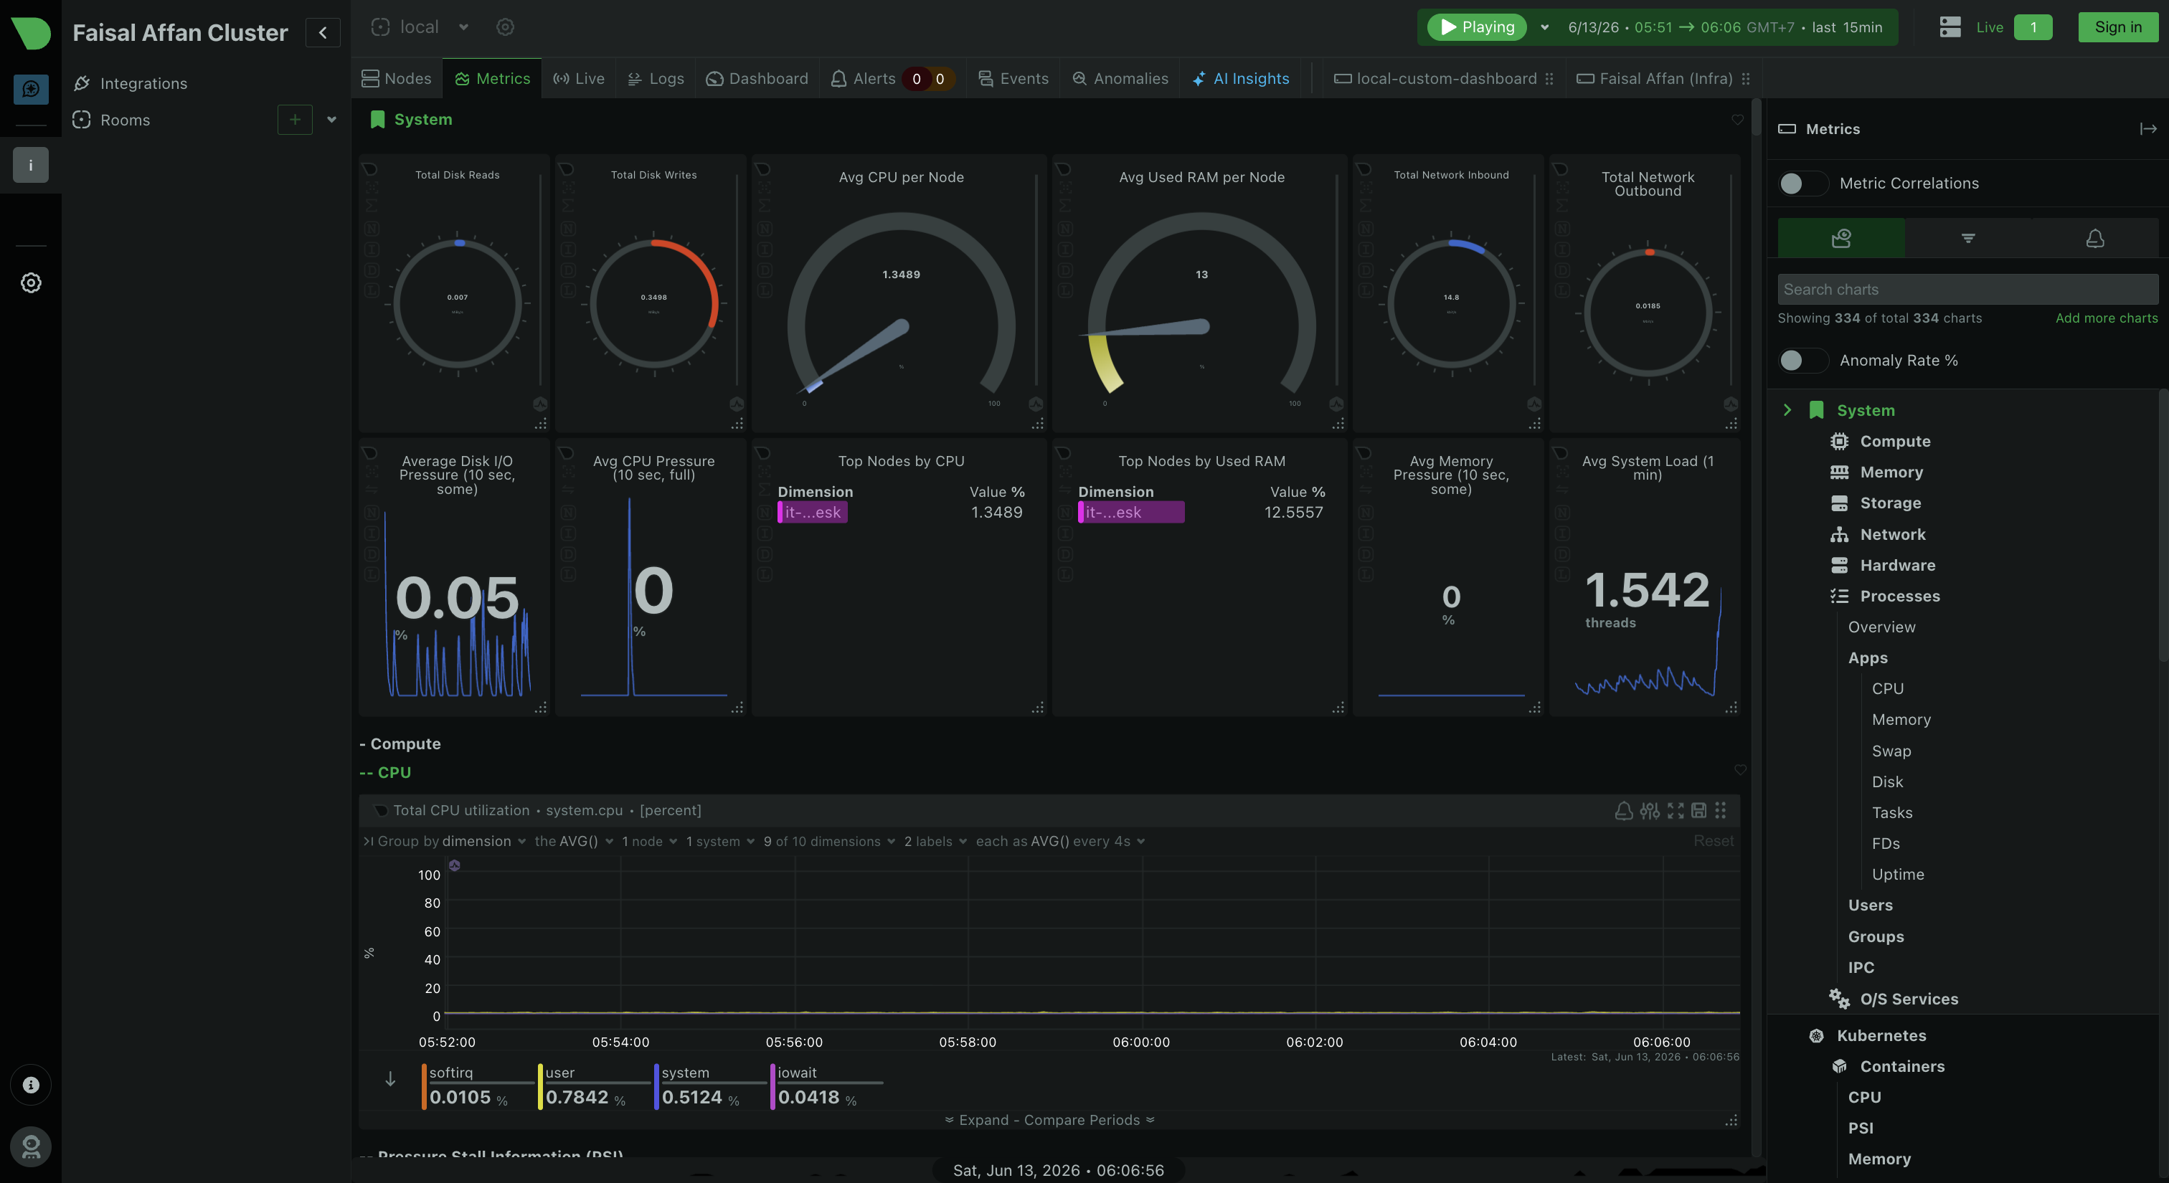Select Swap under Apps in the tree
Viewport: 2169px width, 1183px height.
(1891, 751)
